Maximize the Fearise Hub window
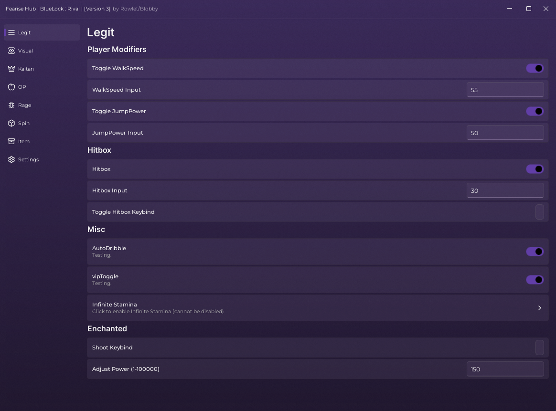 [x=529, y=9]
